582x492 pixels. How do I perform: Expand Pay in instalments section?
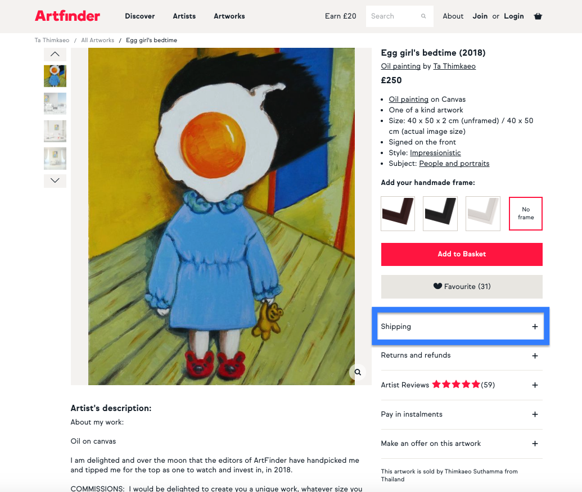point(462,414)
